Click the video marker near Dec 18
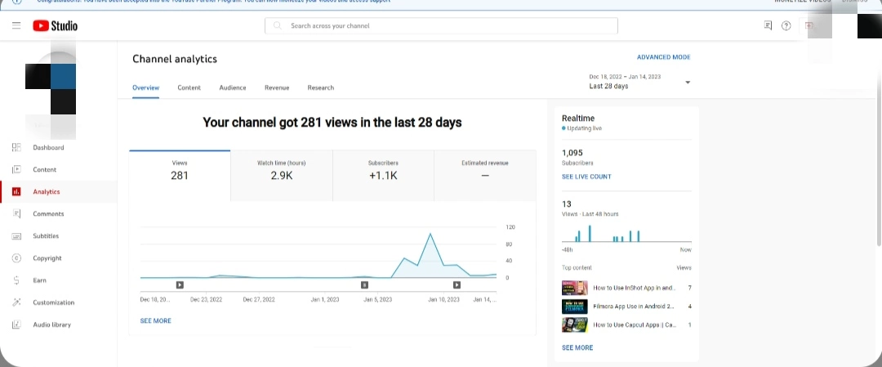 pos(180,284)
